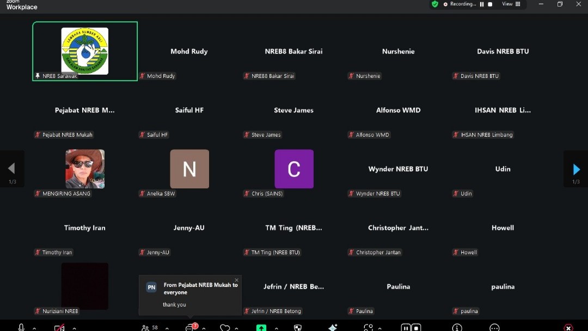Screen dimensions: 588x331
Task: Open the AI Companion sparkle icon
Action: click(333, 327)
